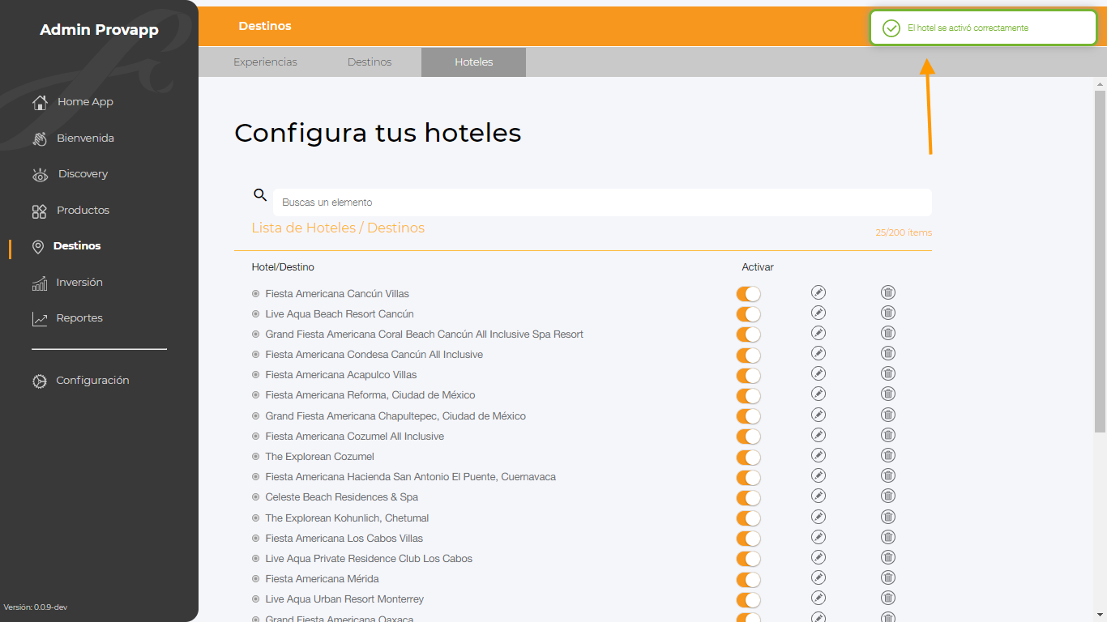Image resolution: width=1107 pixels, height=622 pixels.
Task: Disable Fiesta Americana Reforma activation switch
Action: [x=748, y=396]
